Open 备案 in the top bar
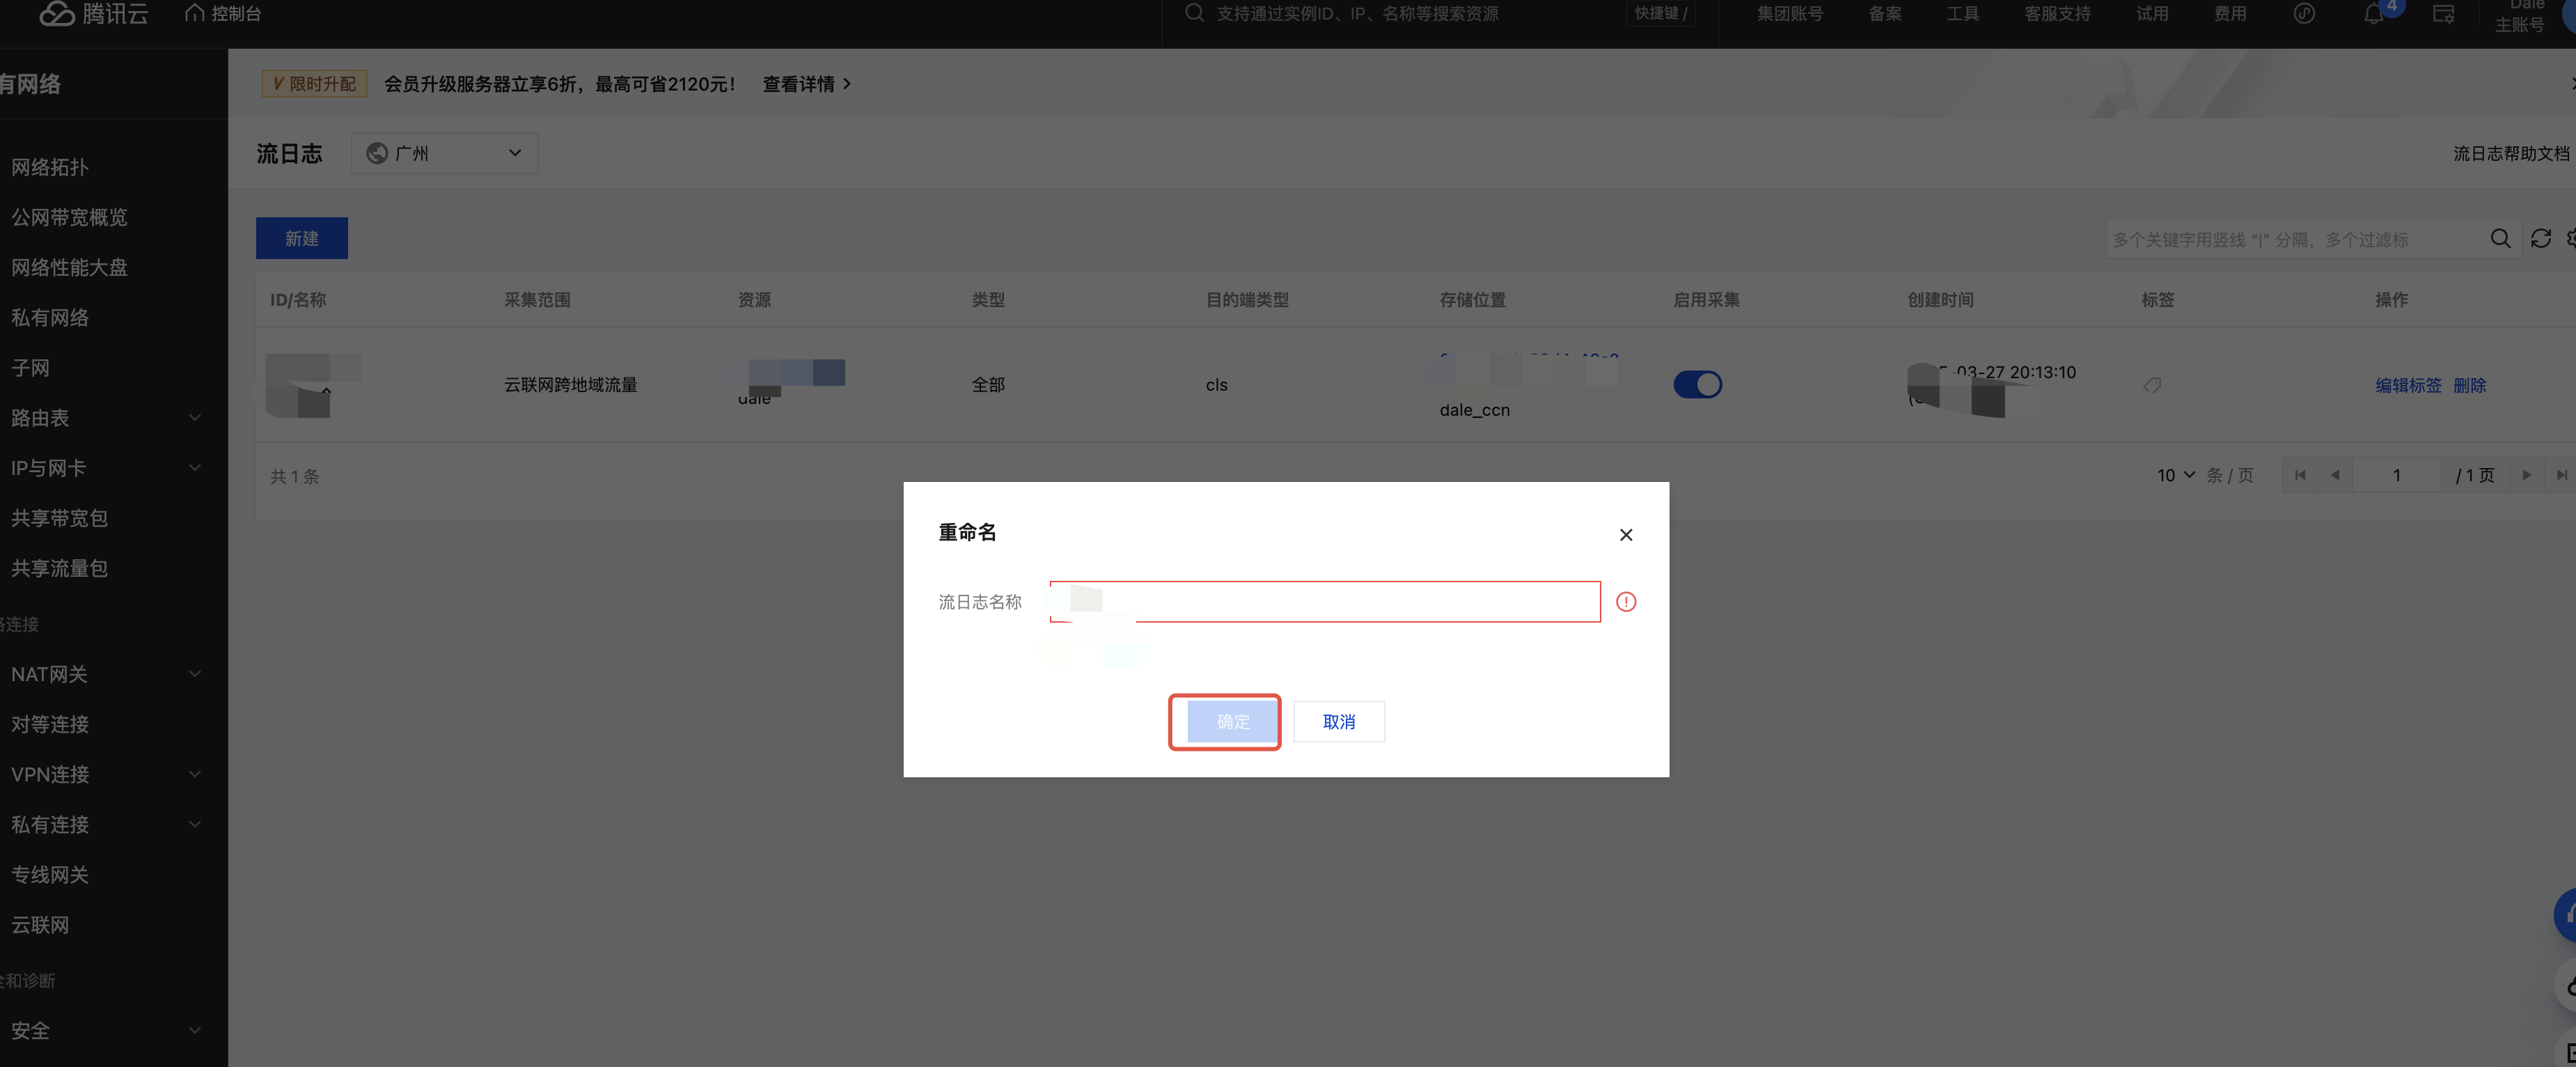The height and width of the screenshot is (1067, 2576). (1885, 13)
